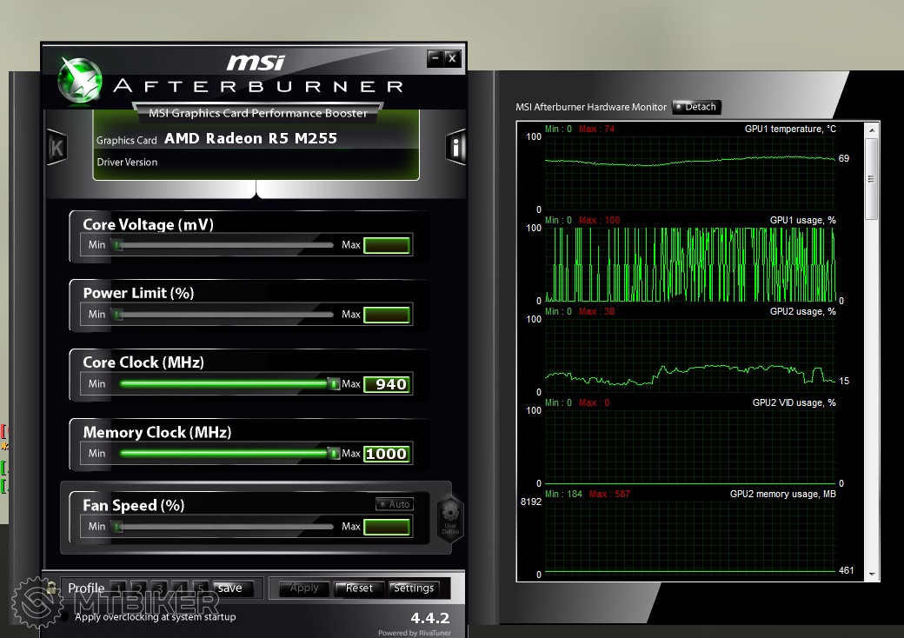904x638 pixels.
Task: Select profile slot 1
Action: tap(117, 588)
